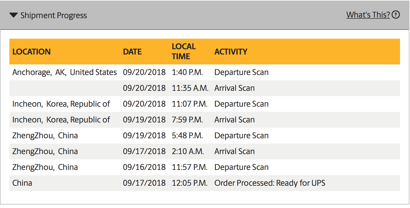Select Incheon location on 11:07 P.M. row
This screenshot has height=208, width=410.
(61, 104)
